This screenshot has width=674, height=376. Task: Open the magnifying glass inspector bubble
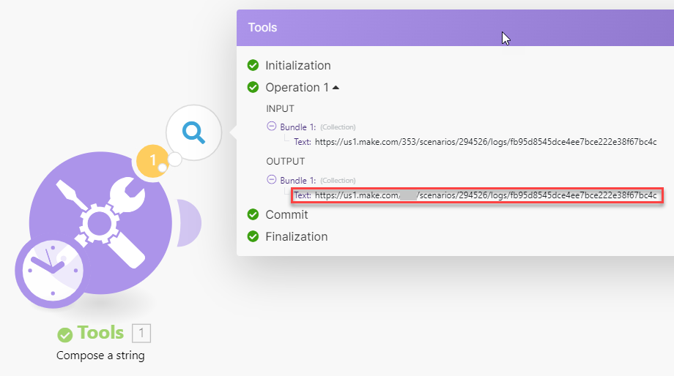193,132
